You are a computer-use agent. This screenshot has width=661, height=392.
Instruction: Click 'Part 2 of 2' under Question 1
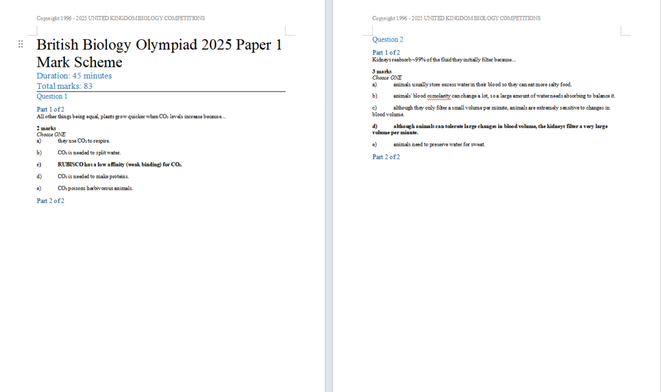click(x=50, y=201)
